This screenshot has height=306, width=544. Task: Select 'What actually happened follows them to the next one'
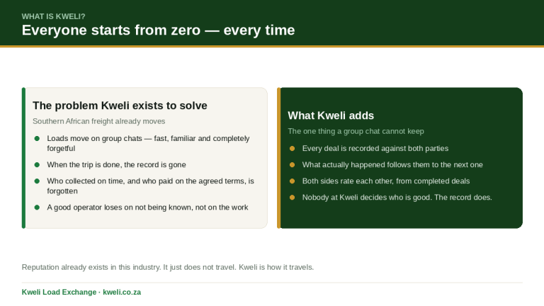click(392, 165)
